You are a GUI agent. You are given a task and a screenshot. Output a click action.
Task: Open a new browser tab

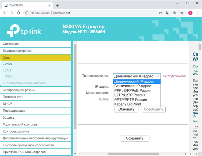[57, 5]
